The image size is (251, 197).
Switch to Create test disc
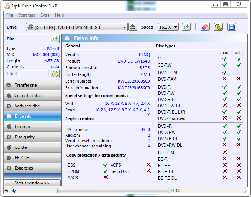(33, 96)
